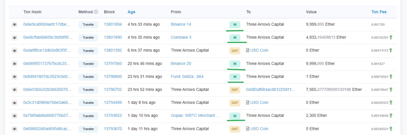Open transaction hash 0x8d941807dc2623c0e0
Image resolution: width=407 pixels, height=135 pixels.
click(x=47, y=77)
